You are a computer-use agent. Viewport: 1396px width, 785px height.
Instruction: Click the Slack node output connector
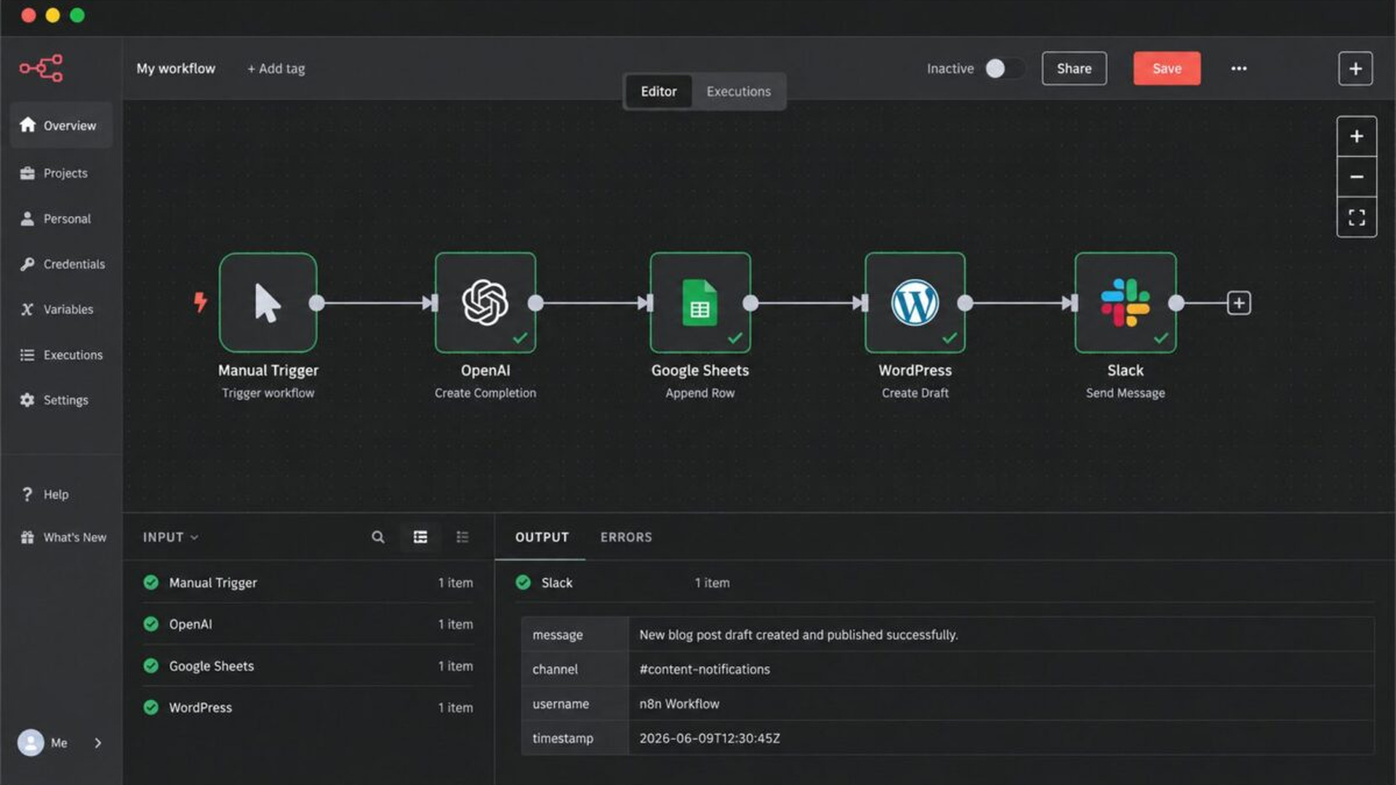click(x=1176, y=303)
